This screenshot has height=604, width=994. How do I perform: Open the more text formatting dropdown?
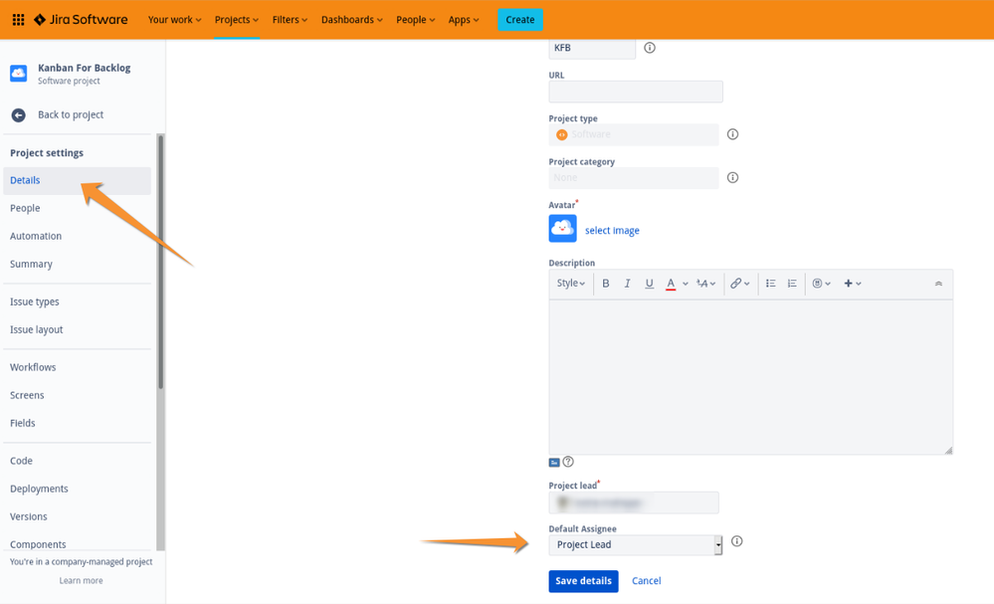point(705,284)
